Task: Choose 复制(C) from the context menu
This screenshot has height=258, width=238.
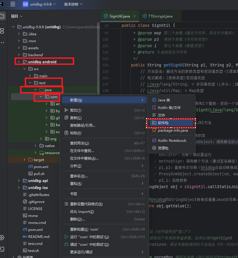Action: 104,118
